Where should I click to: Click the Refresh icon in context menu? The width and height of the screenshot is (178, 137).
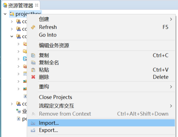click(33, 27)
